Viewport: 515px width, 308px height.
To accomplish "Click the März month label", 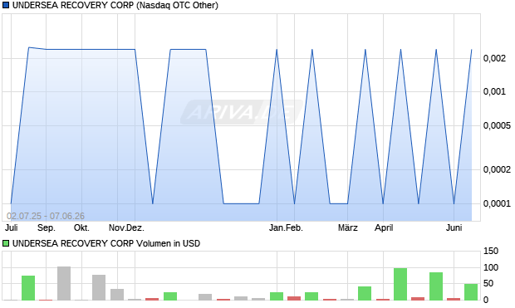I will click(348, 227).
